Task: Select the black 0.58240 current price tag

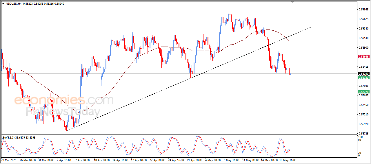Action: tap(363, 74)
